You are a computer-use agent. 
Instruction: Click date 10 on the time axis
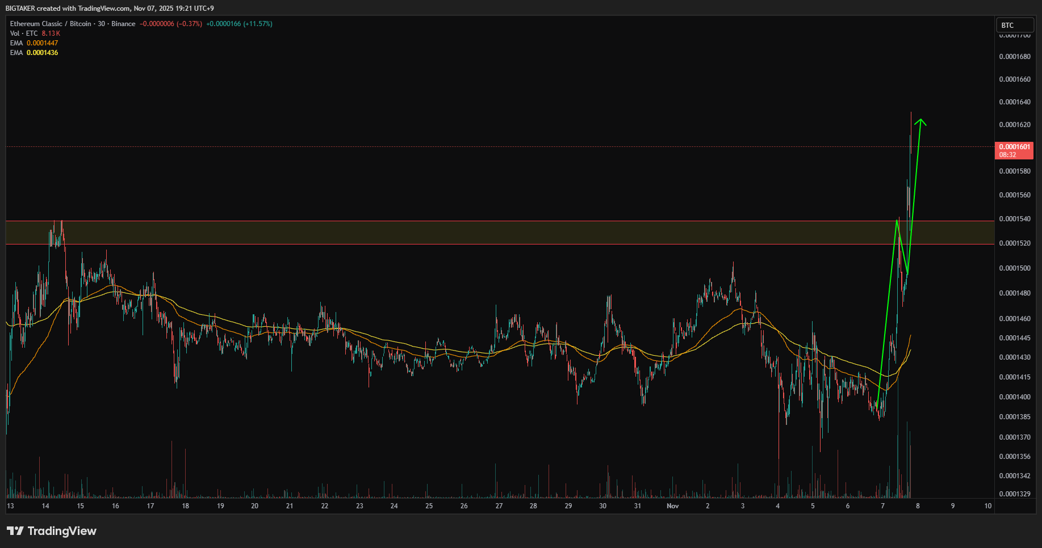pyautogui.click(x=988, y=506)
